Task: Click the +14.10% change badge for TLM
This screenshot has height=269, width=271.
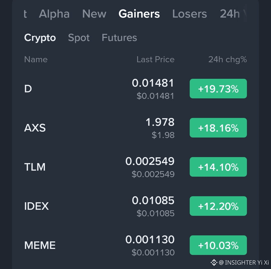Action: tap(218, 167)
